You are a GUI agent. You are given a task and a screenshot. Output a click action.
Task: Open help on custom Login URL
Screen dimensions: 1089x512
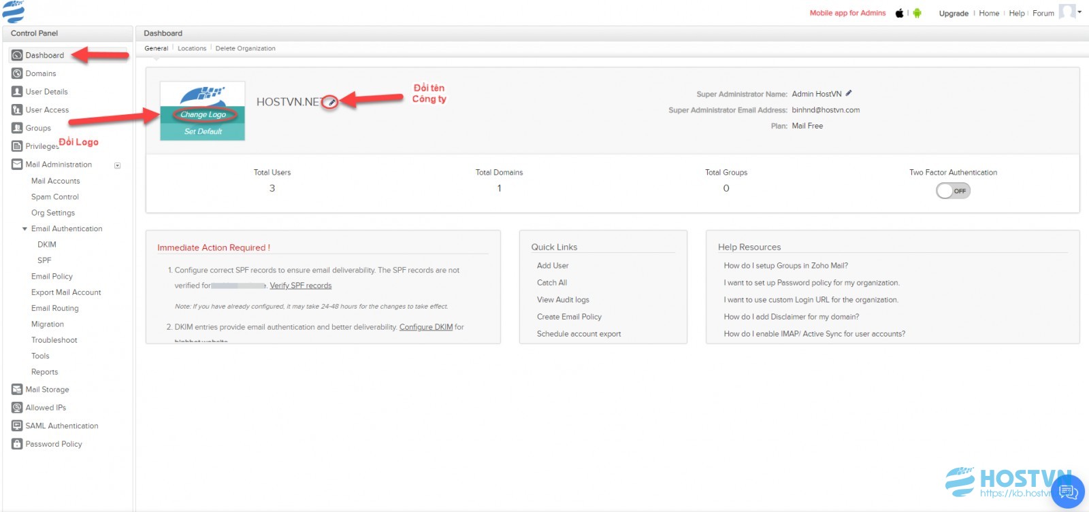point(811,300)
